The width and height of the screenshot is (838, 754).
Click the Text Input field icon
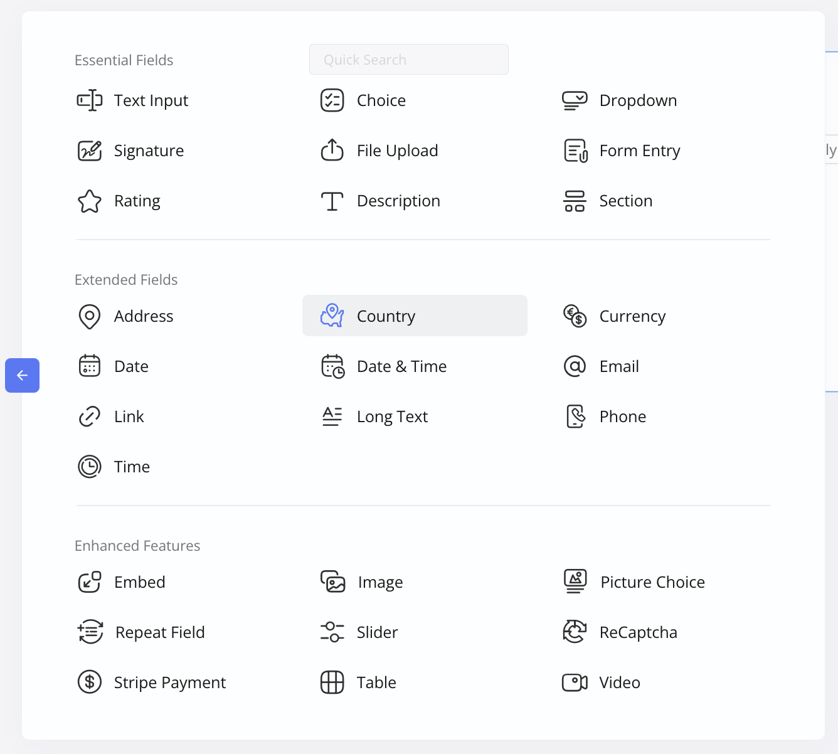[x=90, y=100]
